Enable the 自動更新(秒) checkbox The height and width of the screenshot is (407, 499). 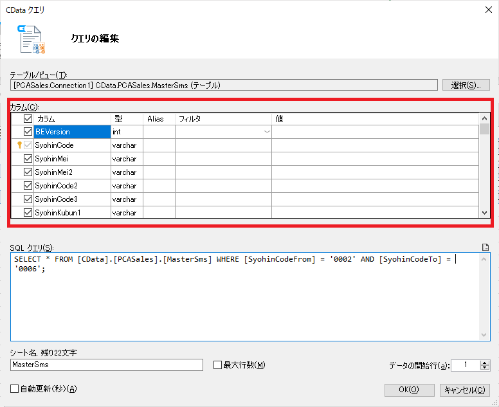[x=14, y=388]
